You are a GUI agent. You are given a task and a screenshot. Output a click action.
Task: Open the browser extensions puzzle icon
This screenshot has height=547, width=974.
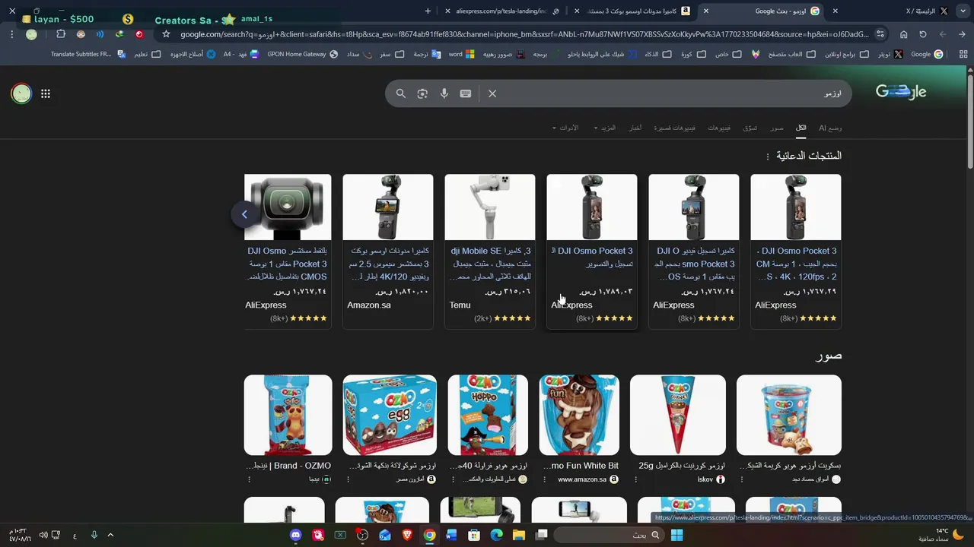coord(61,34)
